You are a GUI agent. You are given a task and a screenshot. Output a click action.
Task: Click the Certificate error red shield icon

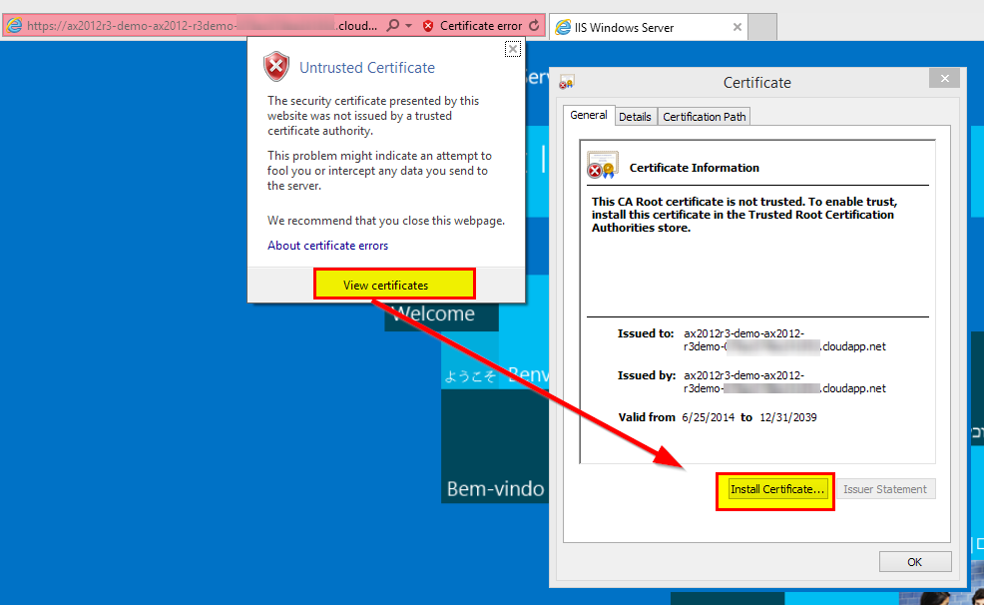(428, 26)
